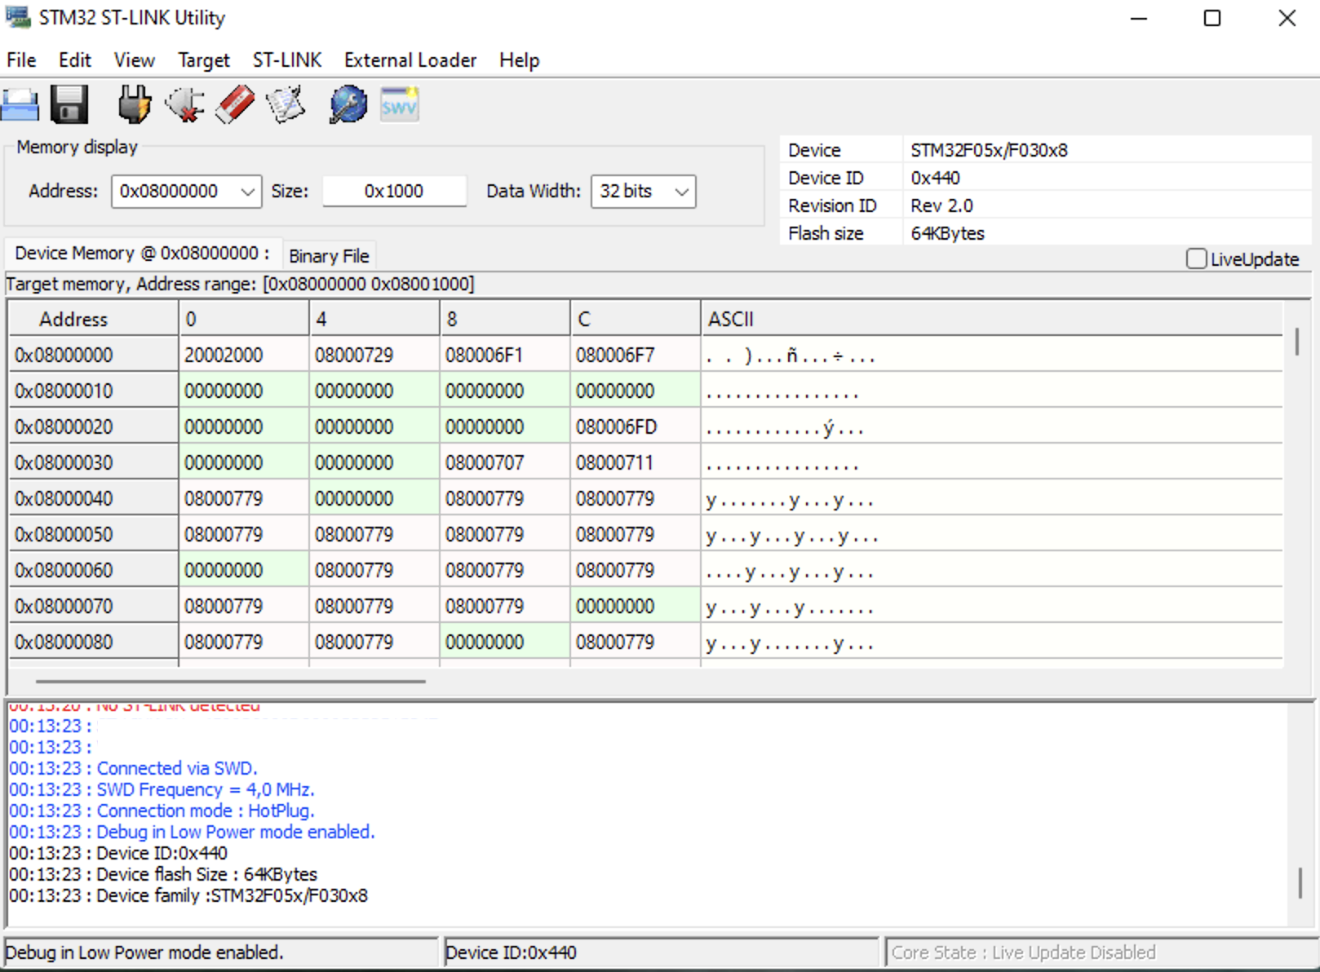Click row address 0x08000040
The height and width of the screenshot is (972, 1320).
pos(93,498)
